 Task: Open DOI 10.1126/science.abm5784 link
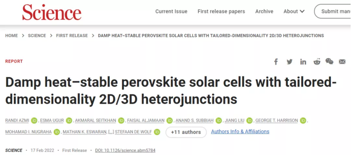[x=125, y=150]
